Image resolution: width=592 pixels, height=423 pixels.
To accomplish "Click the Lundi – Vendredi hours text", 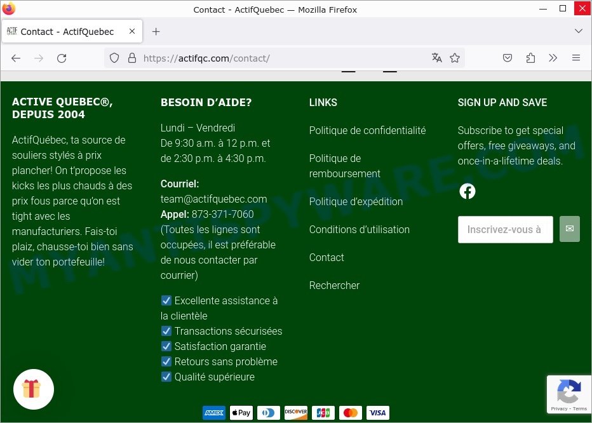I will pyautogui.click(x=198, y=128).
